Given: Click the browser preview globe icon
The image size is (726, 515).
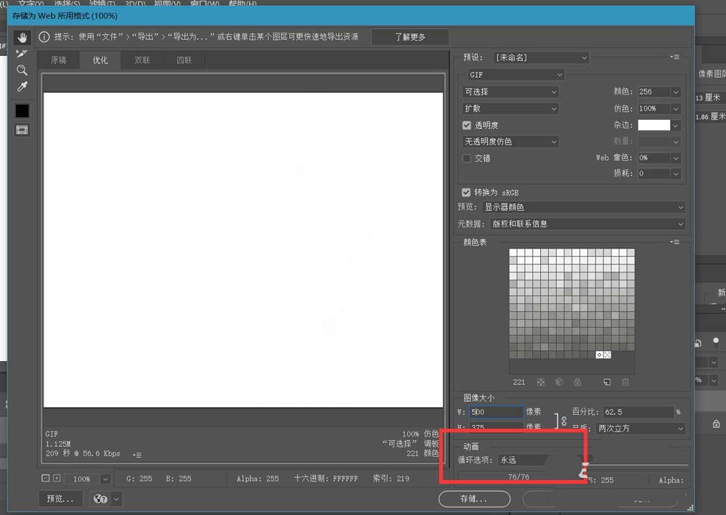Looking at the screenshot, I should 100,499.
